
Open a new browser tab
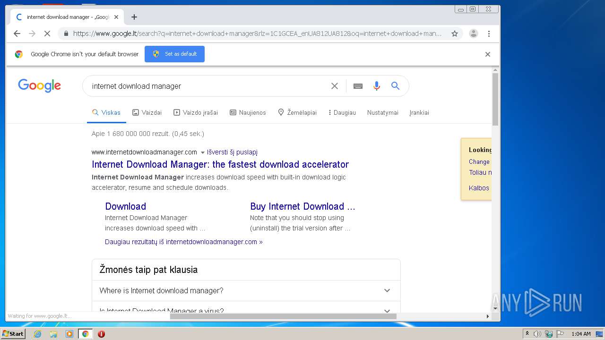[x=134, y=17]
